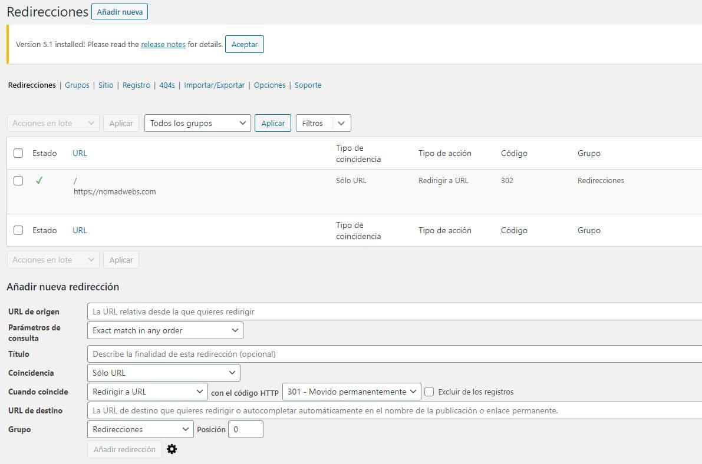The width and height of the screenshot is (702, 464).
Task: Expand the Filtros dropdown arrow
Action: coord(341,123)
